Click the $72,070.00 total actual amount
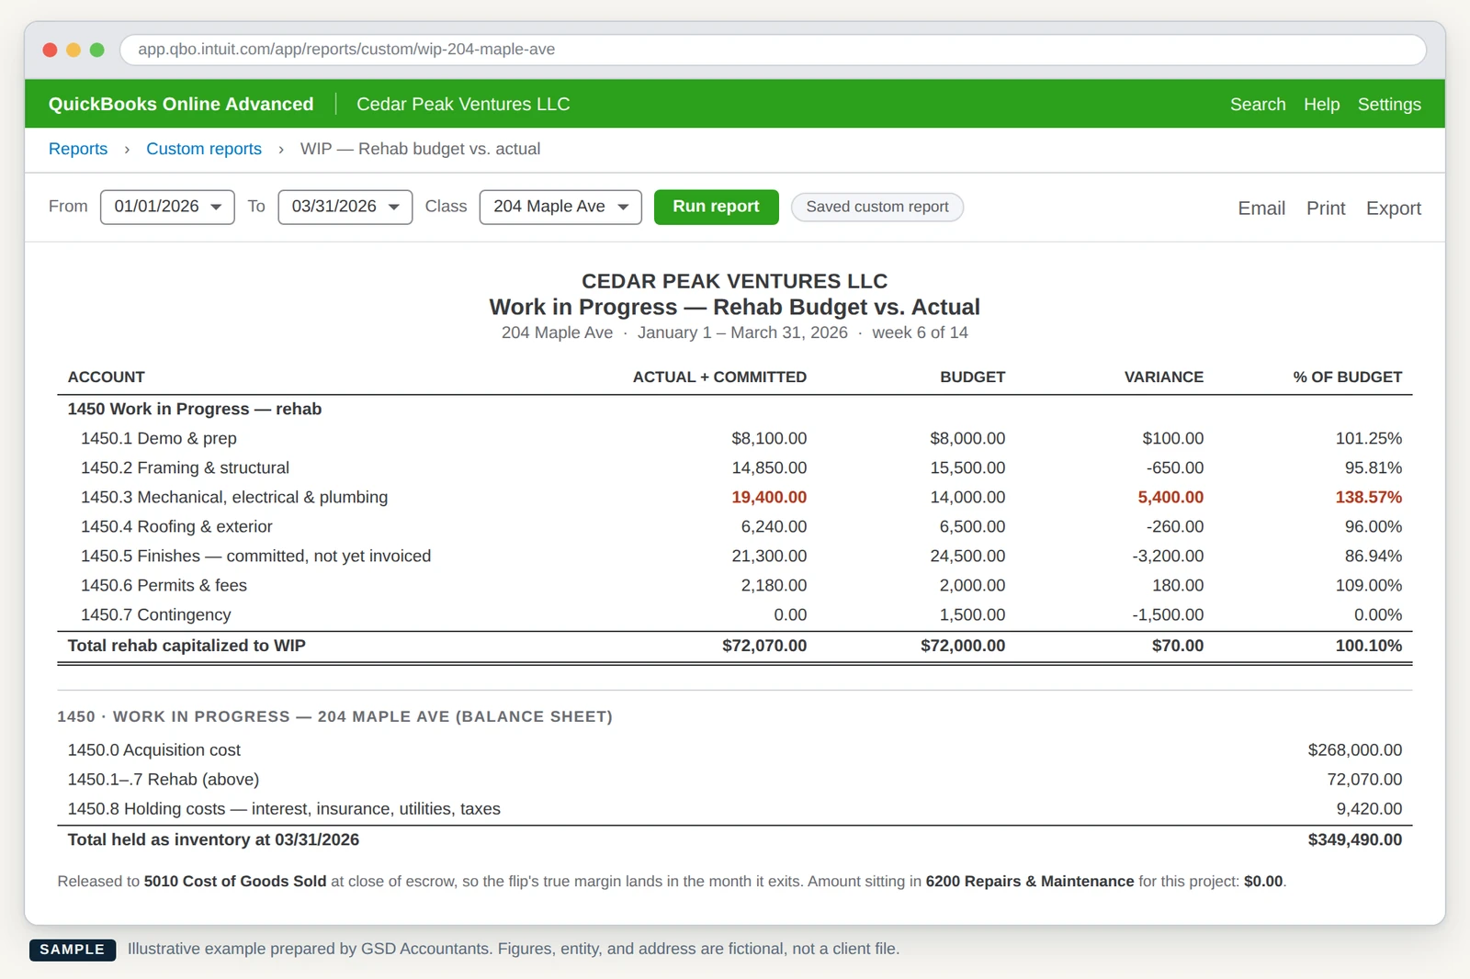Screen dimensions: 1470x979 (x=764, y=646)
